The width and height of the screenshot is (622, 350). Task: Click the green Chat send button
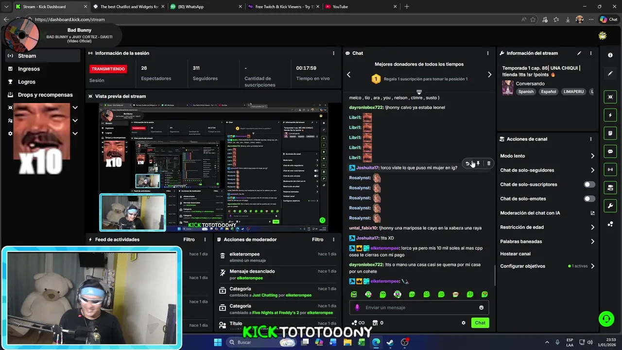tap(480, 323)
